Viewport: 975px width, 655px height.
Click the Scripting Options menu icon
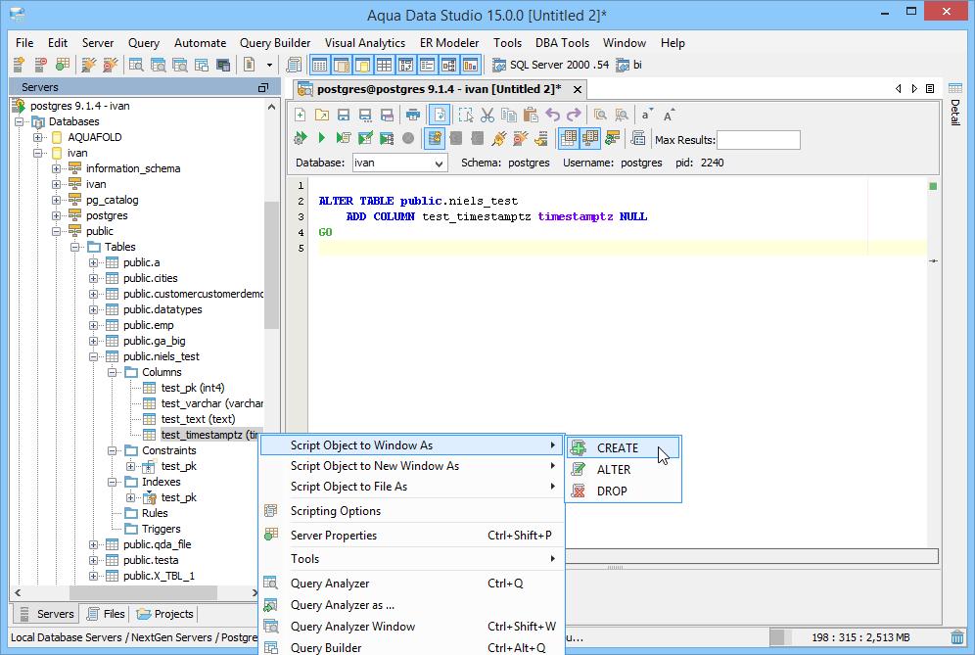(x=271, y=511)
